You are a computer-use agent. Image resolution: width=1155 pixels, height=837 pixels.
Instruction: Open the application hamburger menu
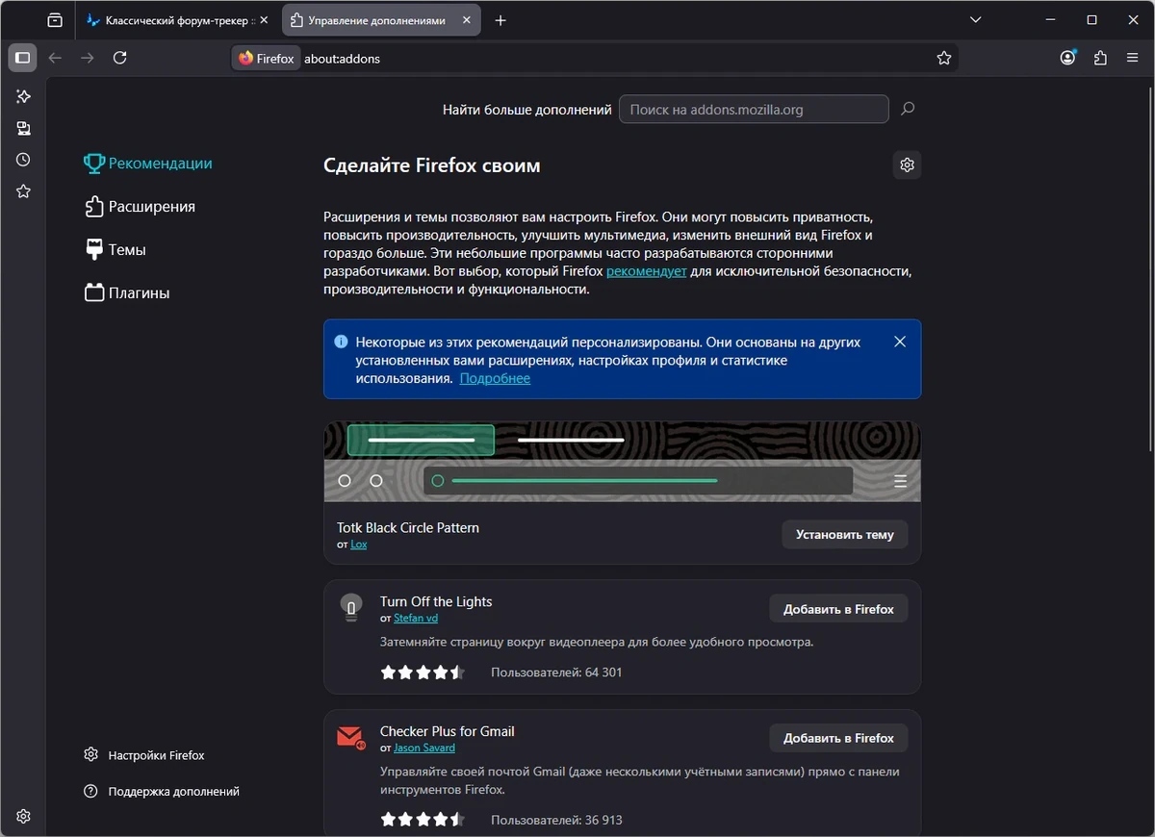pyautogui.click(x=1133, y=58)
